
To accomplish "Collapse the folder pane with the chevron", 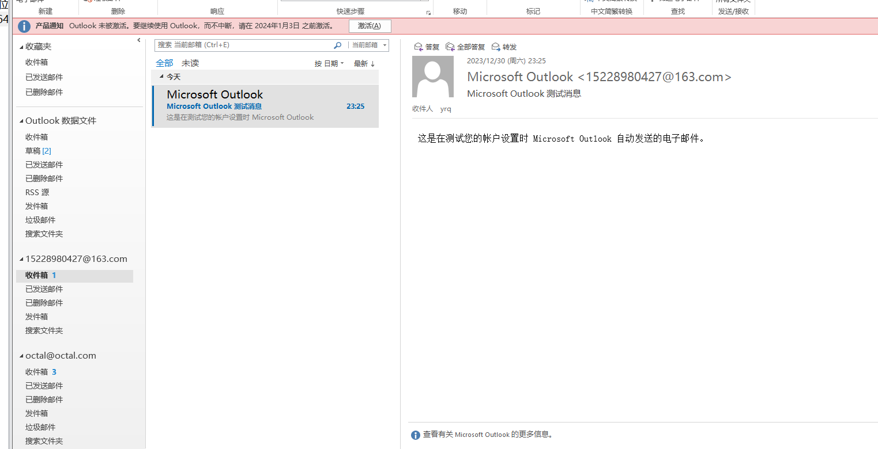I will pyautogui.click(x=139, y=40).
